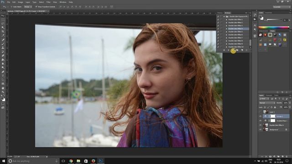The width and height of the screenshot is (292, 164).
Task: Click the color spectrum ramp in Color panel
Action: (274, 27)
